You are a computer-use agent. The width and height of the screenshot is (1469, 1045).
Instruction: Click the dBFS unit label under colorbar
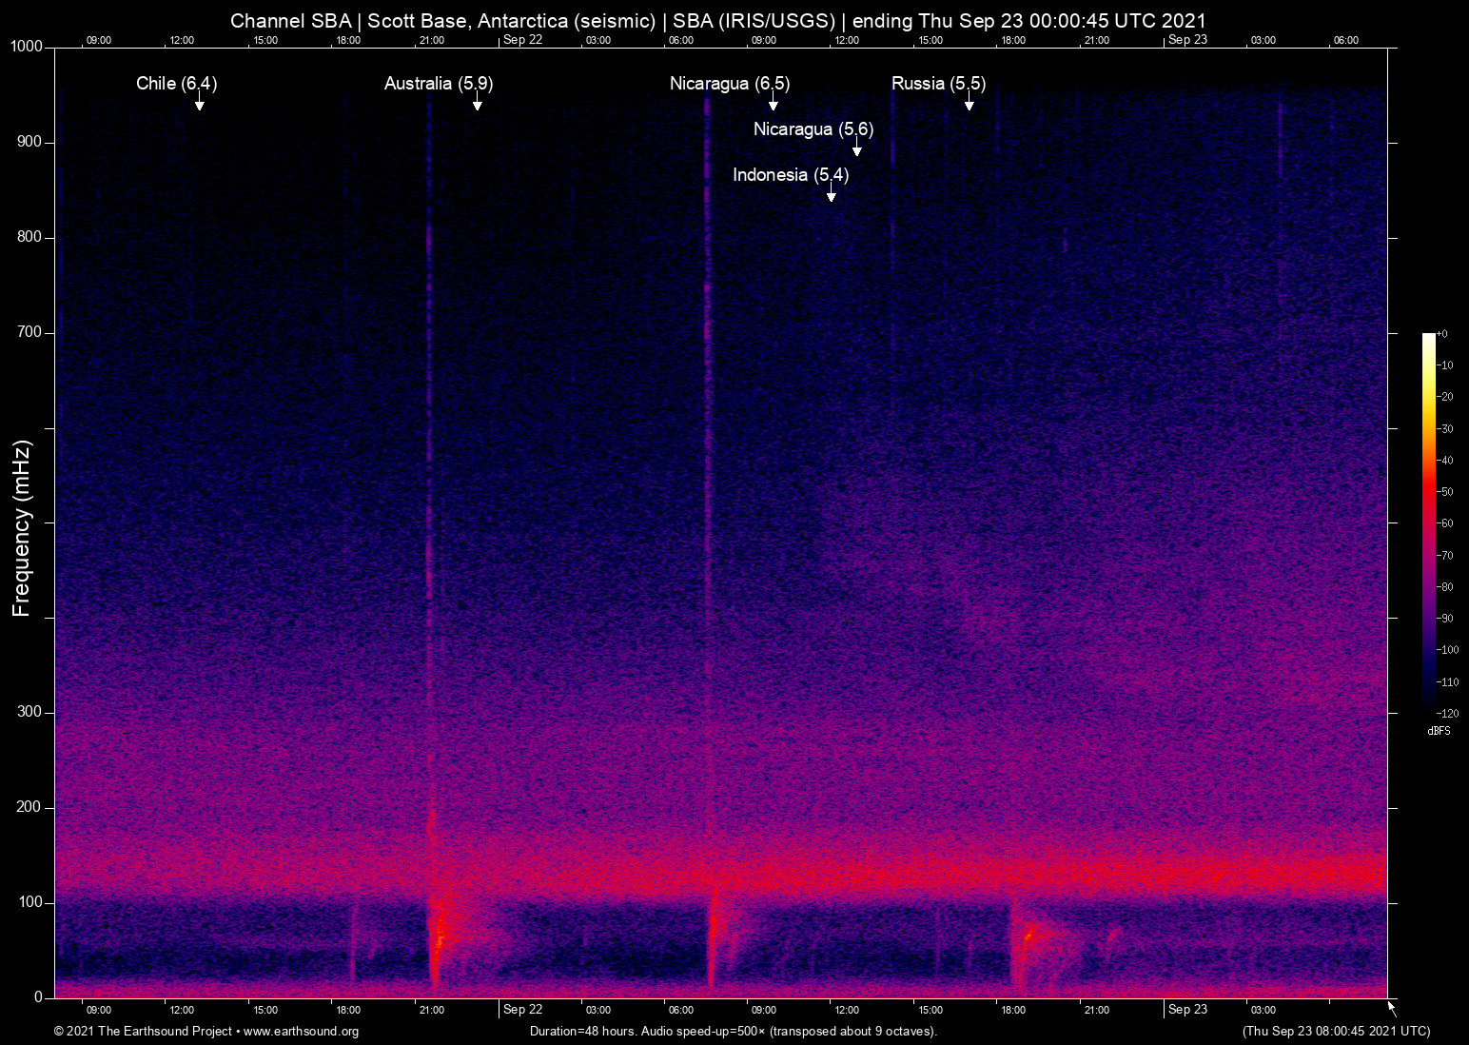1439,731
